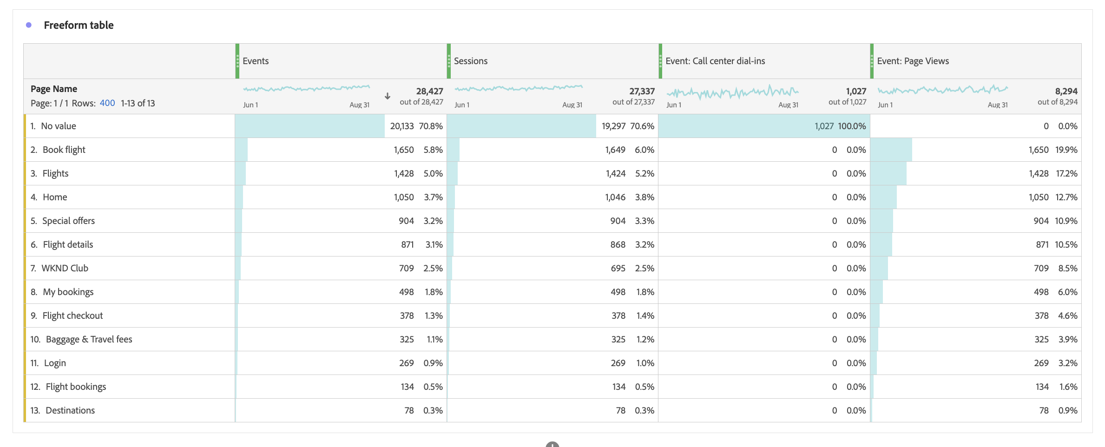Screen dimensions: 1105x447
Task: Click the purple dot beside Freeform table
Action: point(29,25)
